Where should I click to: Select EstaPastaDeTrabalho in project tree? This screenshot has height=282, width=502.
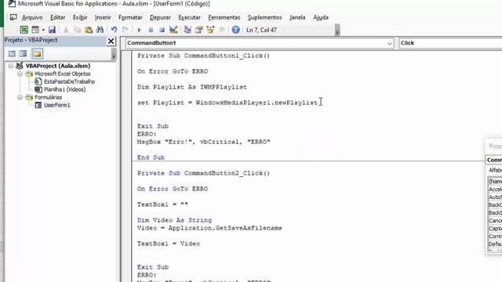[x=70, y=81]
